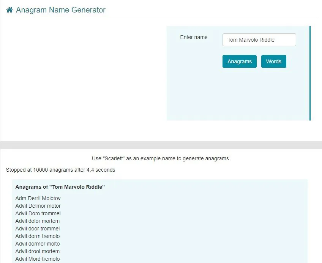
Task: Click the gray divider band above the results
Action: coord(161,145)
